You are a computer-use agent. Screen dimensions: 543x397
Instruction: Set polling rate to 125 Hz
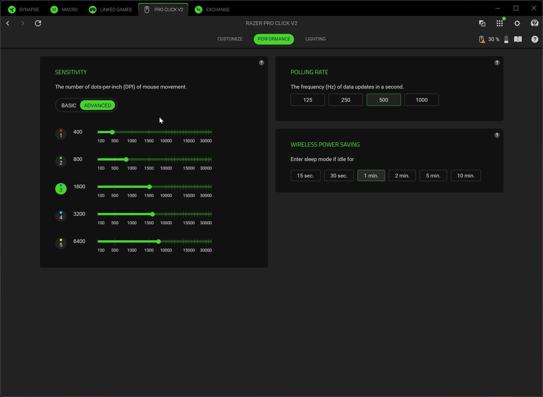point(308,100)
